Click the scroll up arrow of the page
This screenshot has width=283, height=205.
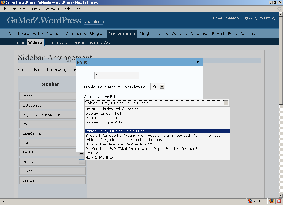(x=281, y=14)
